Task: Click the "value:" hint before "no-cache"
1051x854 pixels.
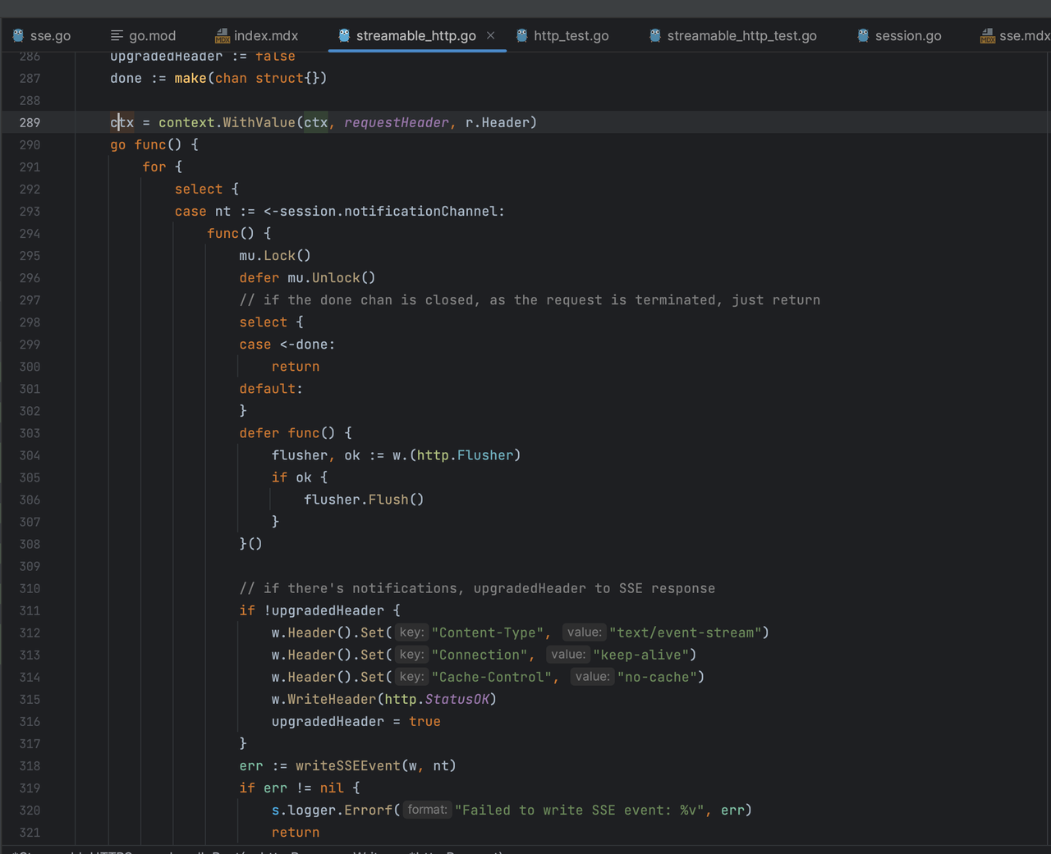Action: click(x=592, y=676)
